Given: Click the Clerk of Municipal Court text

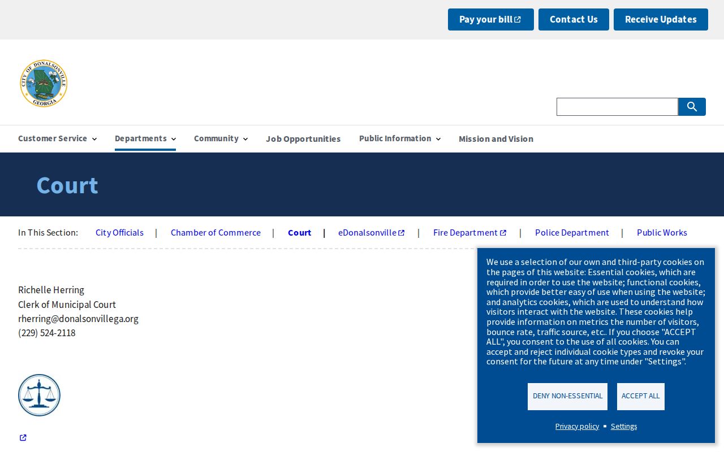Looking at the screenshot, I should click(x=67, y=305).
